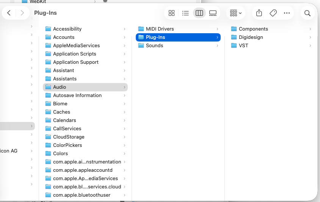Select the com.apple.appleaccountd folder

85,170
